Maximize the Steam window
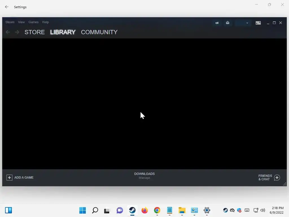 (274, 23)
